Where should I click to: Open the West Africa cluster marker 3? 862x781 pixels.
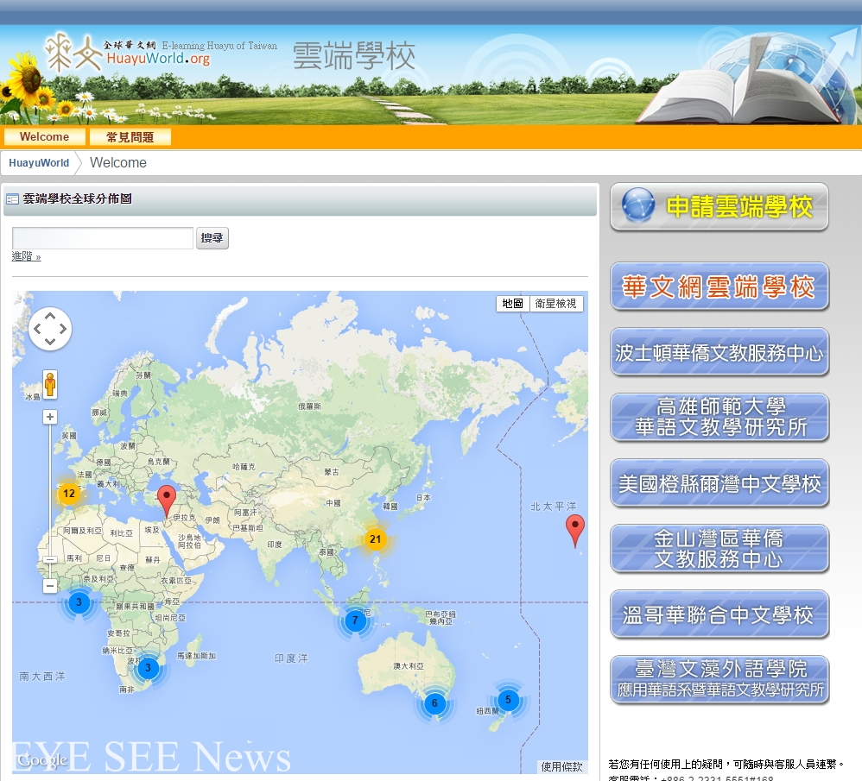coord(79,602)
